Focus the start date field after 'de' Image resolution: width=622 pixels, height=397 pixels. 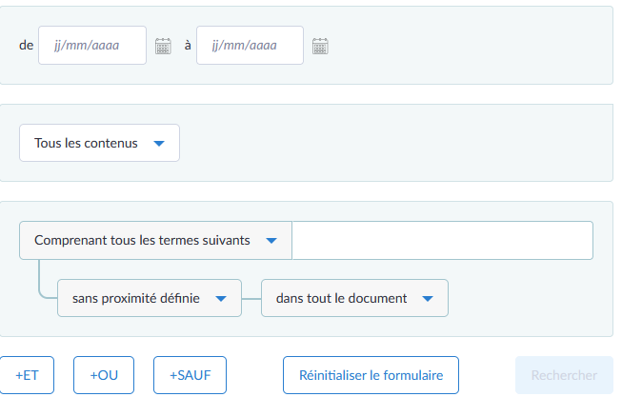click(92, 46)
